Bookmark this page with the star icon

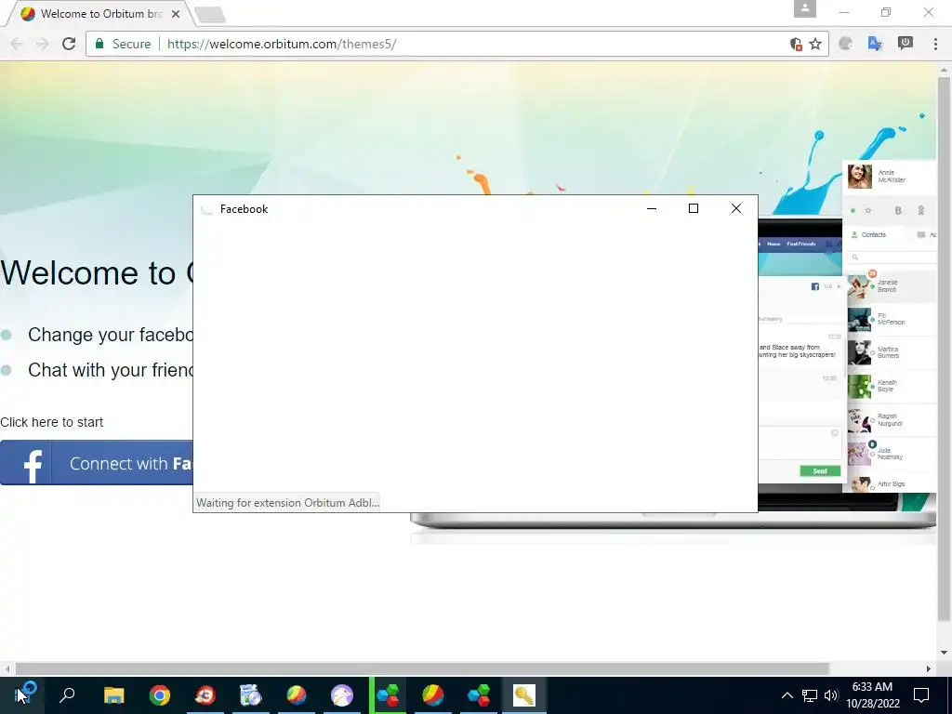click(x=815, y=44)
